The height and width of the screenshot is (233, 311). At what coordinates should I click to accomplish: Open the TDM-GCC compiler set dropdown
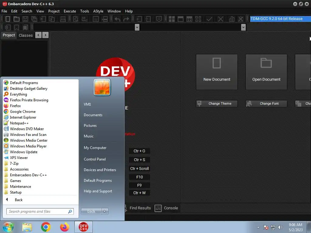coord(280,19)
